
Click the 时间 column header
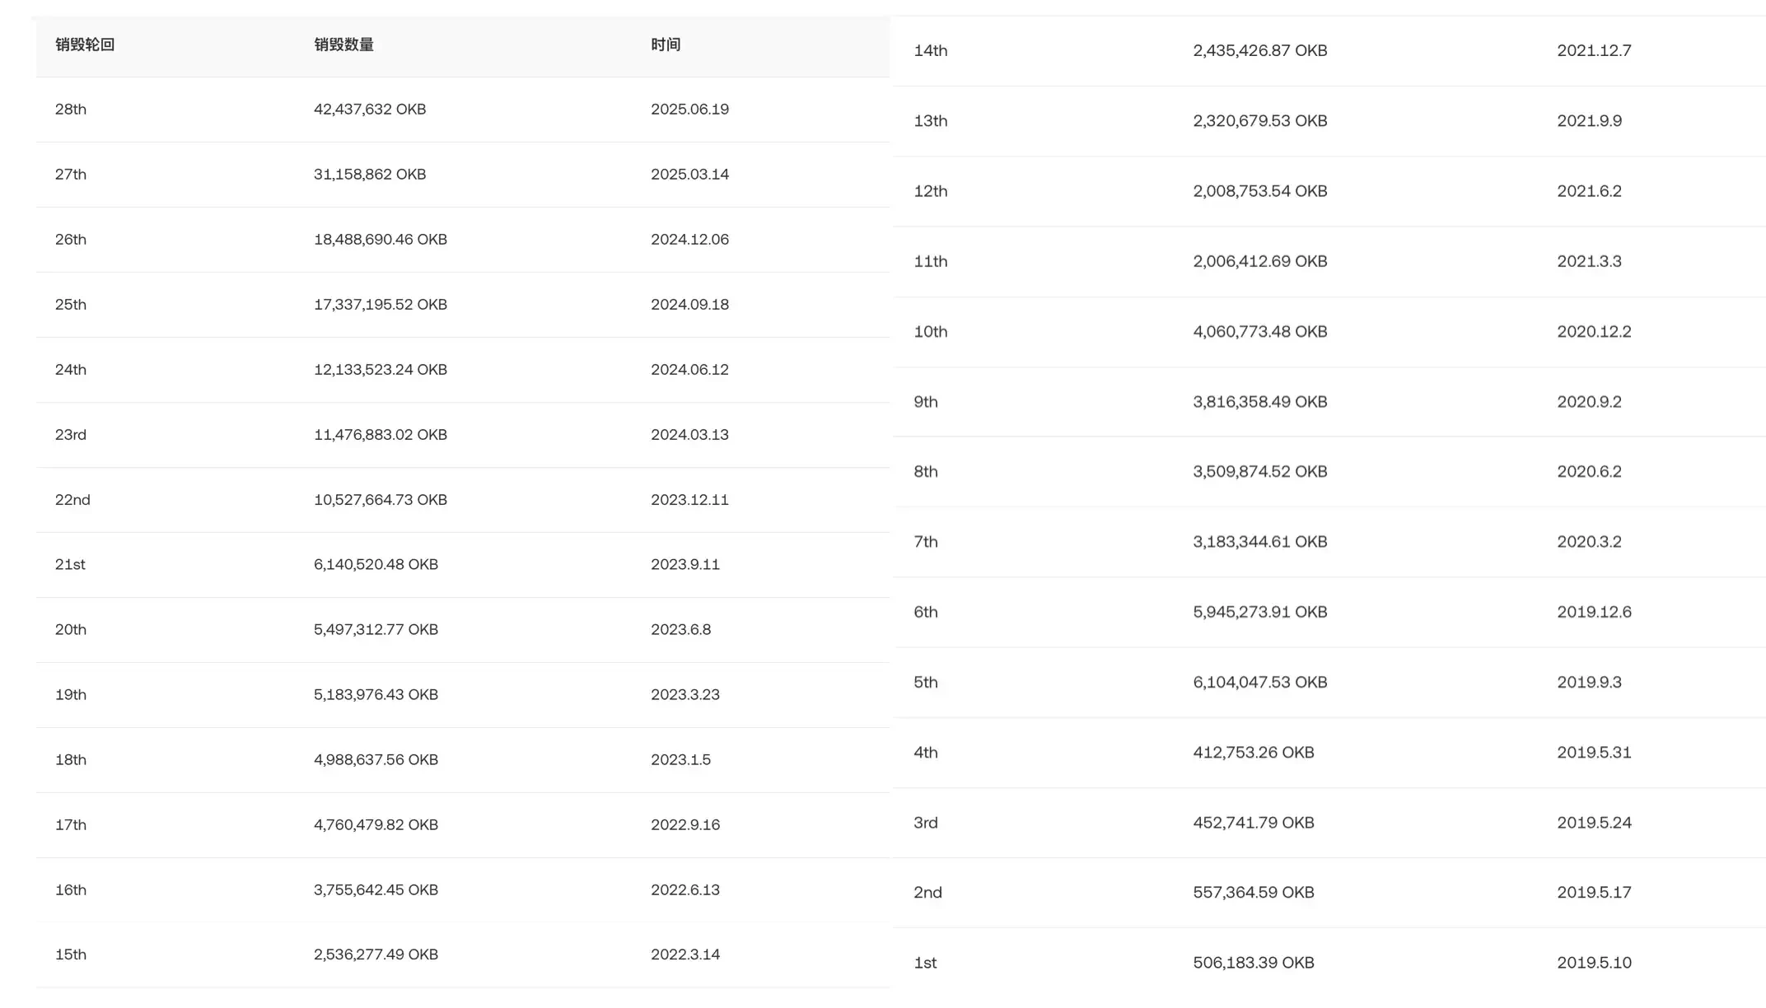tap(666, 45)
